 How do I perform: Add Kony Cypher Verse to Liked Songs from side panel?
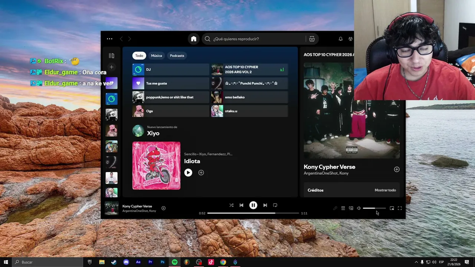[x=397, y=169]
